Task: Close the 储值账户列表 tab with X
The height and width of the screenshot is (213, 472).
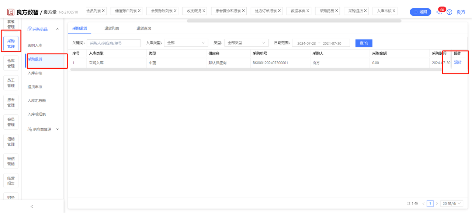Action: pyautogui.click(x=139, y=11)
